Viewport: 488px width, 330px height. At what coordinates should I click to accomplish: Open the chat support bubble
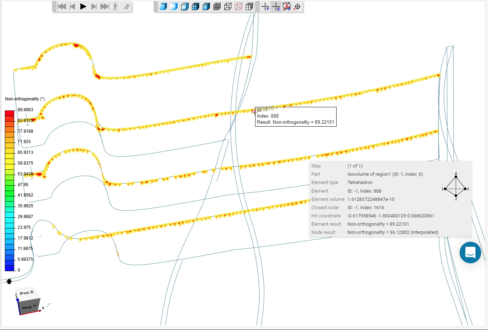(470, 253)
